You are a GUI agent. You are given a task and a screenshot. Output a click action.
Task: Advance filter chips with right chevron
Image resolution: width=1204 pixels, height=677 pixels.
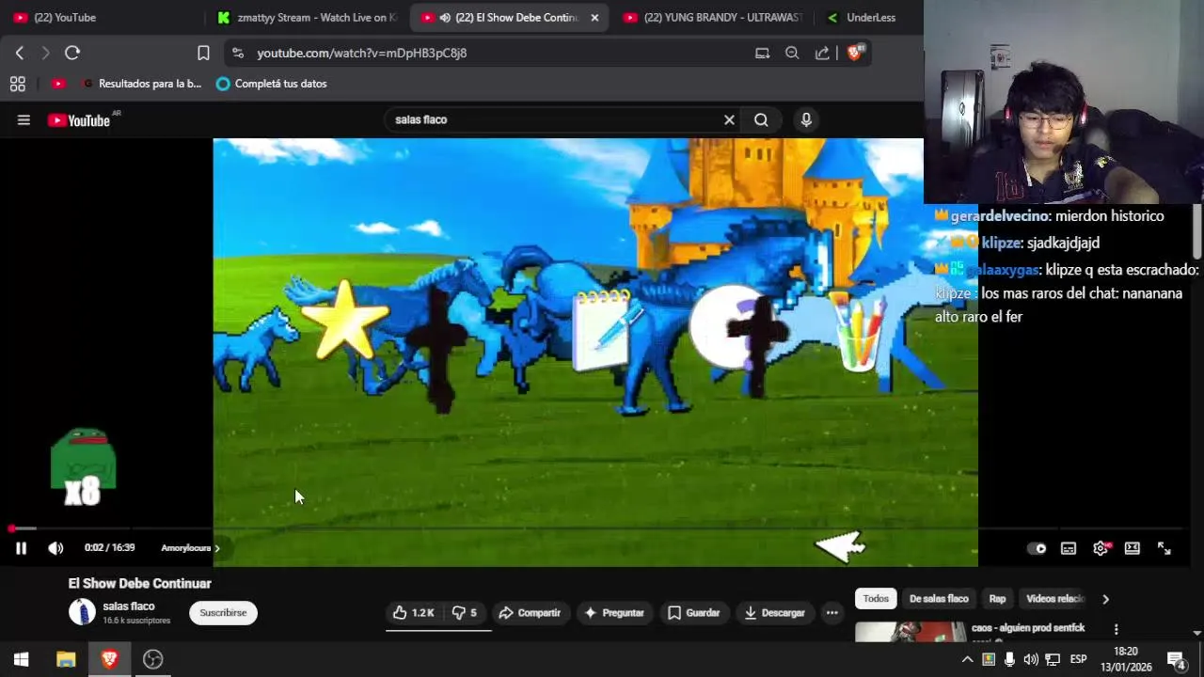pos(1105,599)
